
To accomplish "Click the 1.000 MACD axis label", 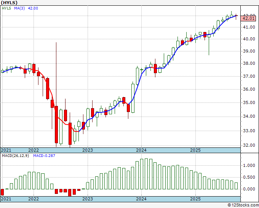I will (x=249, y=166).
